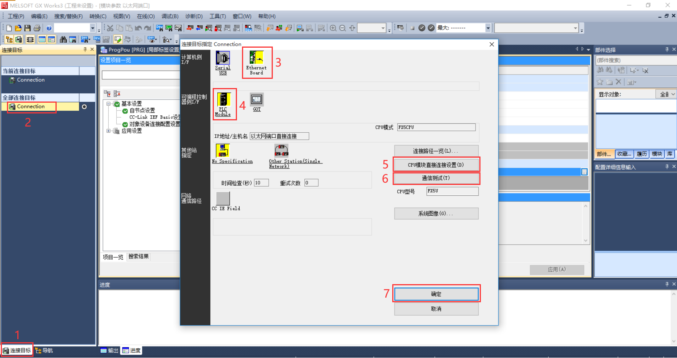Expand the 应用设置 tree node
677x358 pixels.
click(109, 131)
